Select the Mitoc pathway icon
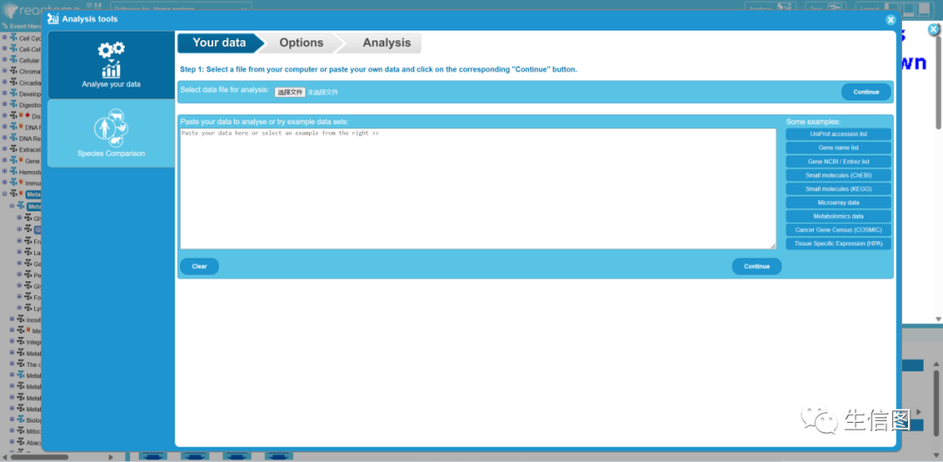 tap(20, 431)
